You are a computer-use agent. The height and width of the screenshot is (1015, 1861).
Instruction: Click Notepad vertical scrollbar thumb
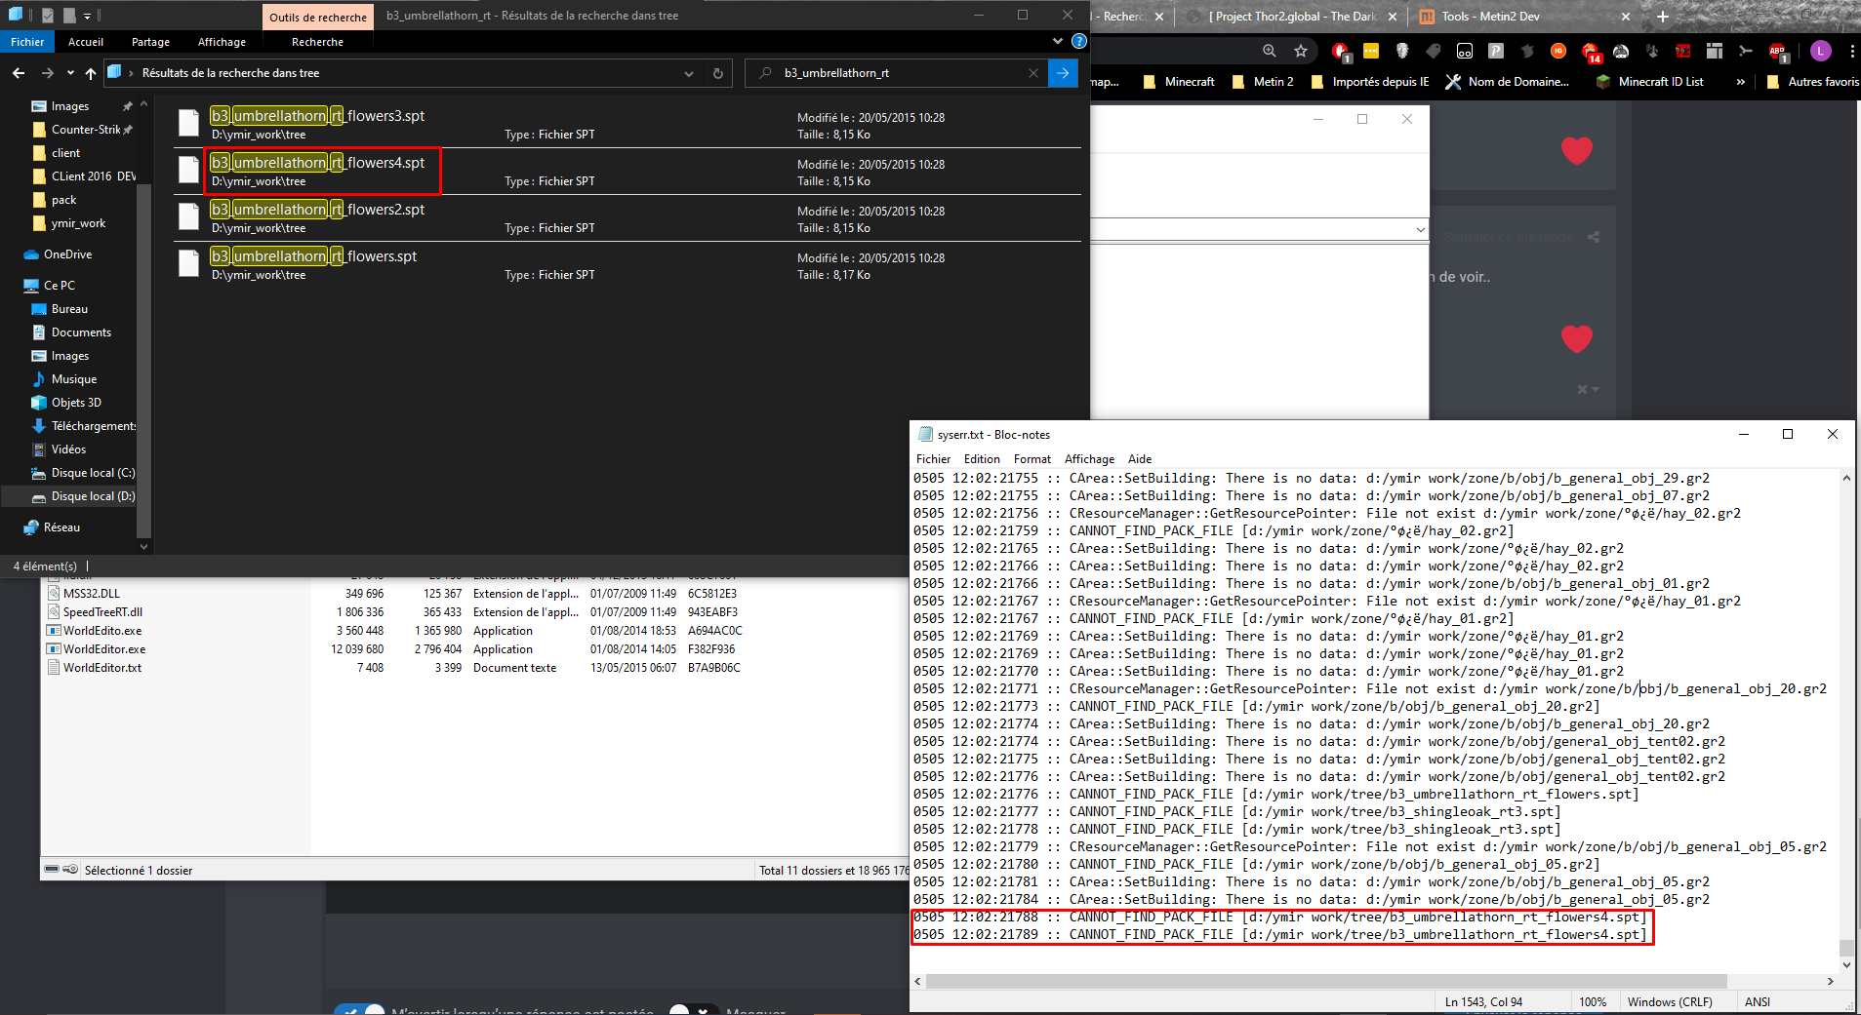click(1845, 948)
